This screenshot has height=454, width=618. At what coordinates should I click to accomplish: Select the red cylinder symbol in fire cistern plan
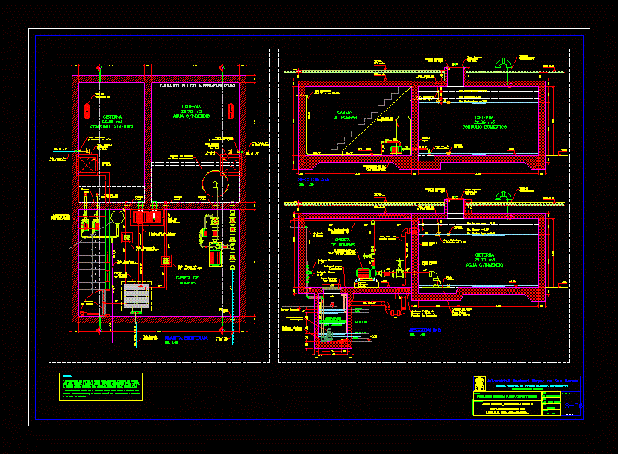pos(231,111)
